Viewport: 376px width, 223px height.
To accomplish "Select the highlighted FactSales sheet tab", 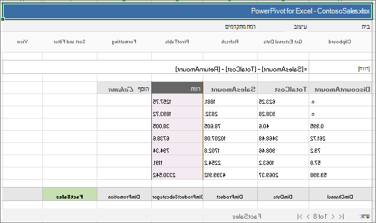I will (x=70, y=194).
